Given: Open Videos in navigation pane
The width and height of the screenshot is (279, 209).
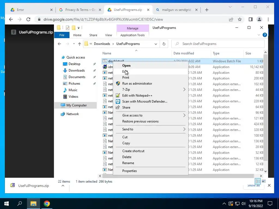Looking at the screenshot, I should tap(73, 97).
